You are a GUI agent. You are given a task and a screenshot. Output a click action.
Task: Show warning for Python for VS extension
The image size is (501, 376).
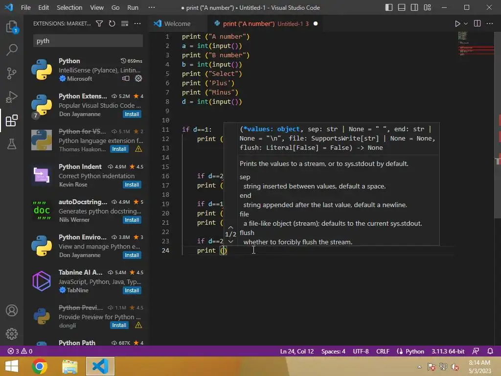tap(138, 149)
